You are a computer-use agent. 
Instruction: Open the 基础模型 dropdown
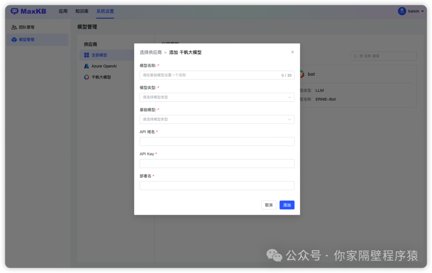[217, 119]
